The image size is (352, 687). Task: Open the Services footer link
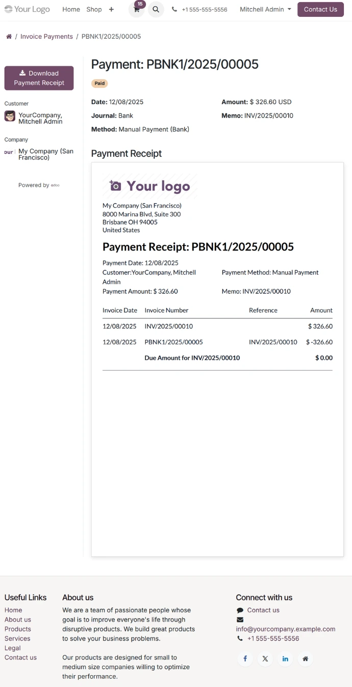click(x=17, y=639)
